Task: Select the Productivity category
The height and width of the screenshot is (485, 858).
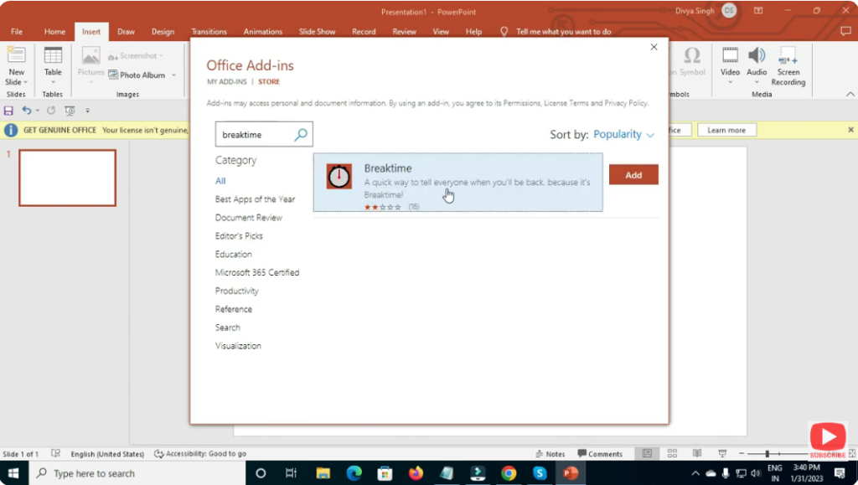Action: click(237, 291)
